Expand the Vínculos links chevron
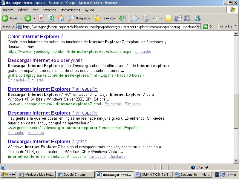The image size is (239, 179). (236, 26)
